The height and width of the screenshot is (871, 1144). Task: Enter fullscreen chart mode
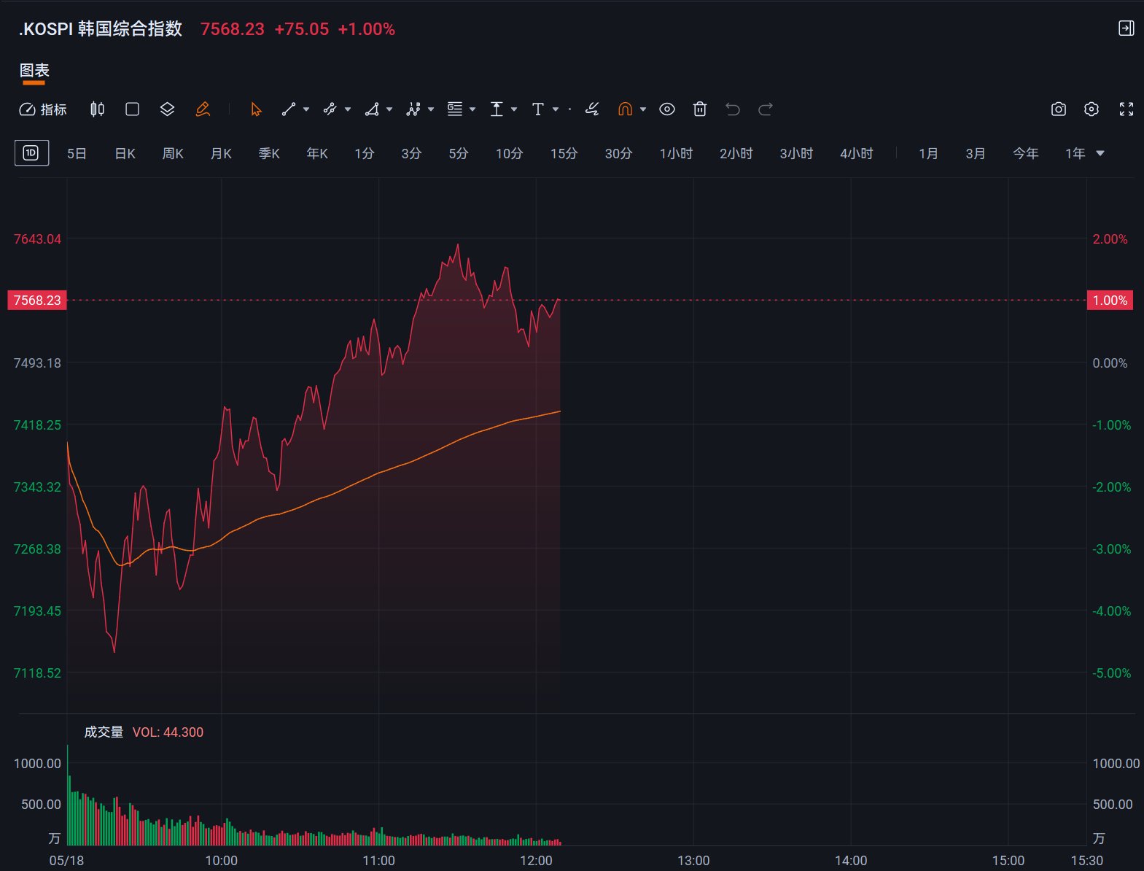click(1127, 109)
